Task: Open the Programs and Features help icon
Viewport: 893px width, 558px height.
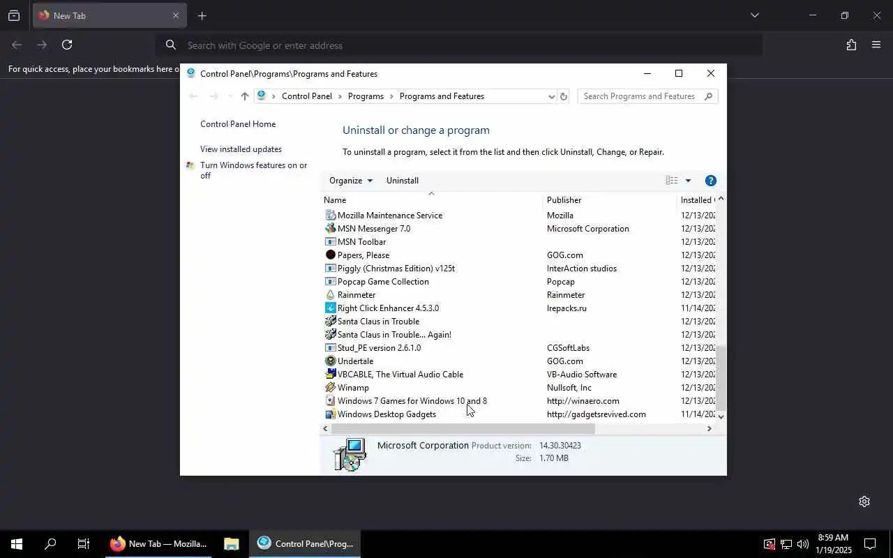Action: [711, 181]
